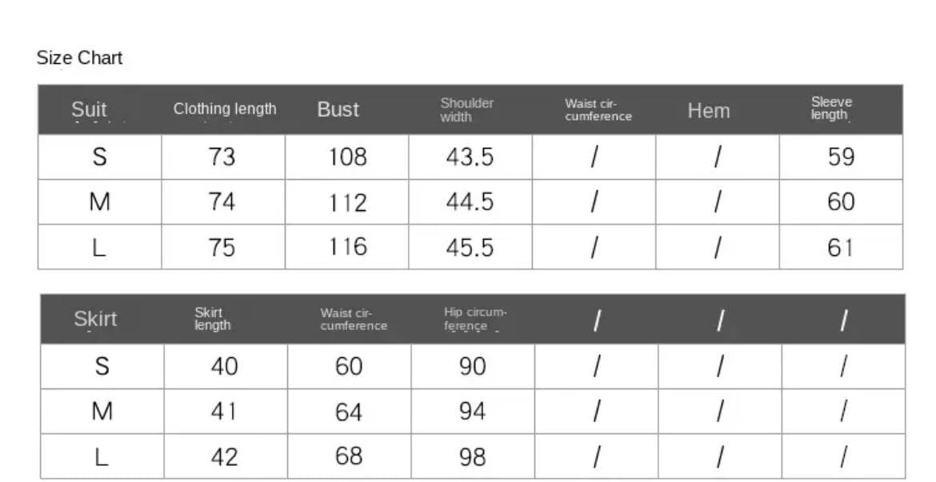The image size is (936, 482).
Task: Select the sleeve length value 59
Action: (841, 157)
